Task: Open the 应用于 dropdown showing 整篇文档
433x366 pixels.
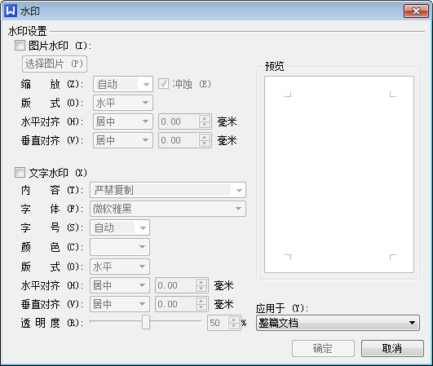Action: click(338, 323)
